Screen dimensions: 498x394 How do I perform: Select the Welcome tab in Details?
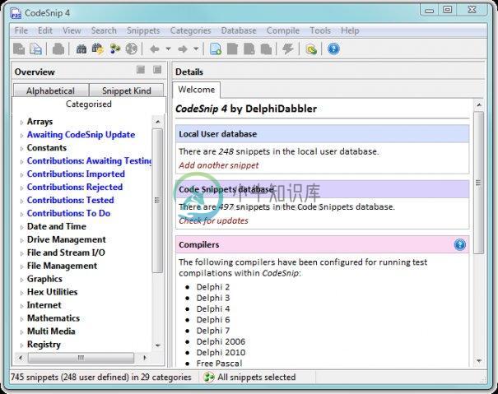(x=197, y=90)
